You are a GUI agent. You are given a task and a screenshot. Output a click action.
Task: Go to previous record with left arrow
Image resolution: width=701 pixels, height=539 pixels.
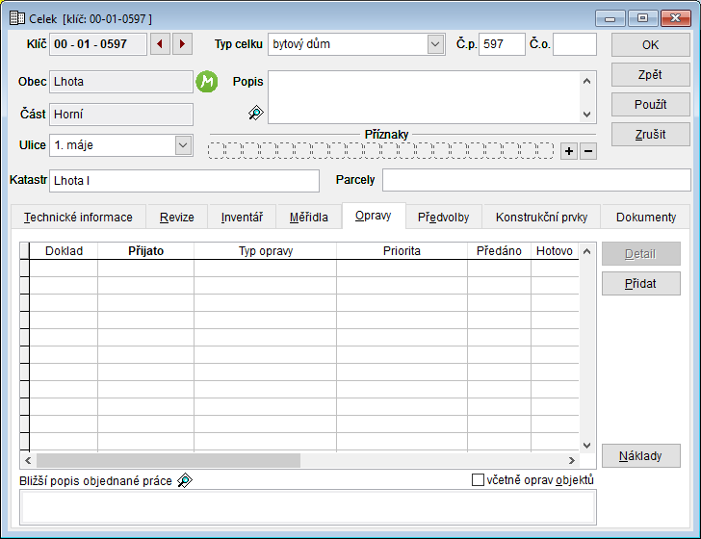point(160,44)
